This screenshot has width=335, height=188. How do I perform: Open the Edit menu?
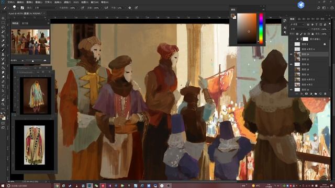click(20, 2)
